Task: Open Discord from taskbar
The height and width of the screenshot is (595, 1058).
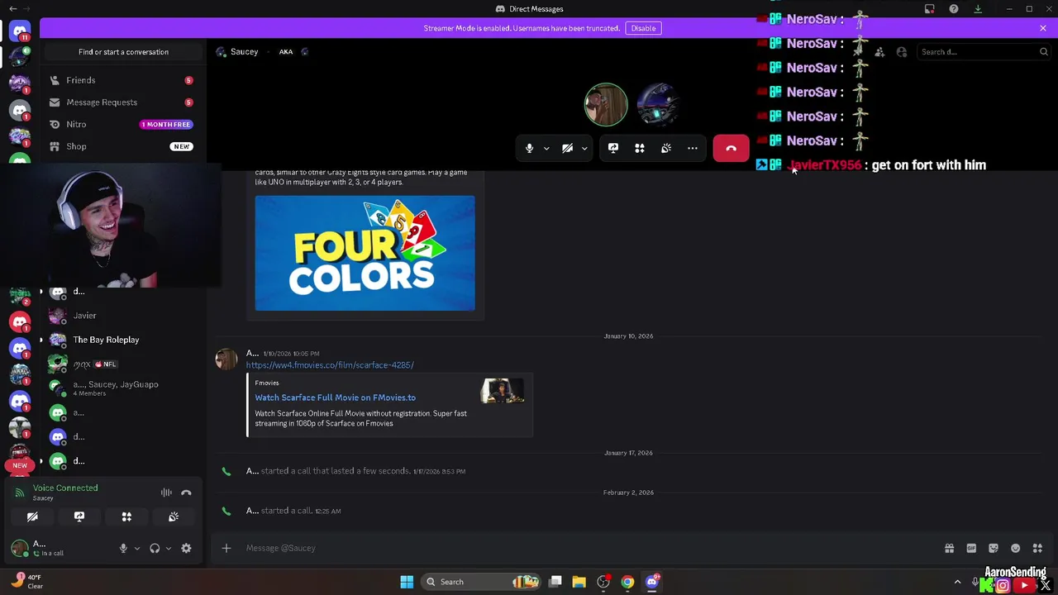Action: coord(651,582)
